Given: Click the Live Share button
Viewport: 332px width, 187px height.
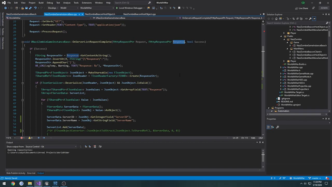Looking at the screenshot, I should click(x=301, y=8).
